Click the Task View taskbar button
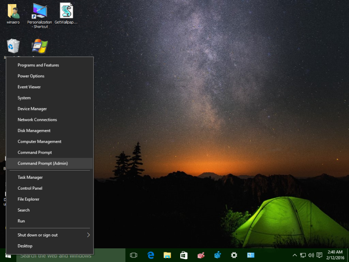 (x=134, y=255)
